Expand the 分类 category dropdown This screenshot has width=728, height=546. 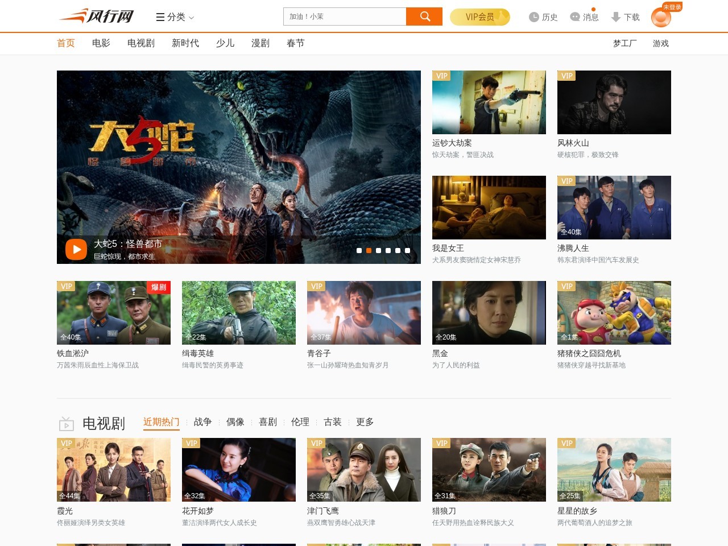175,17
